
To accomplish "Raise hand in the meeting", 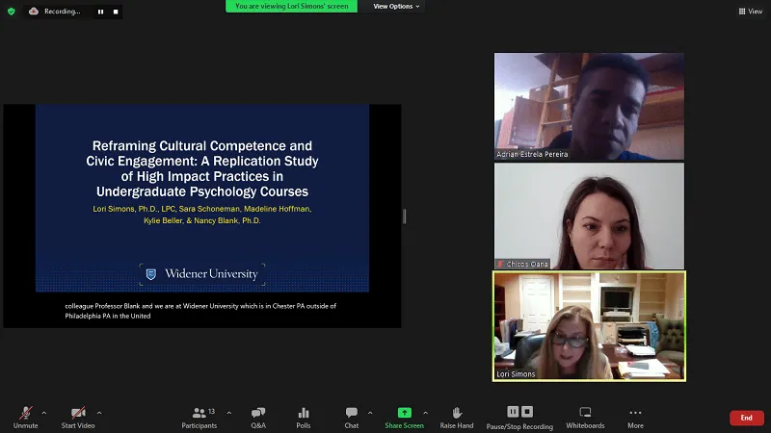I will (457, 416).
